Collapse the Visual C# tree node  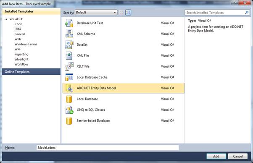[6, 19]
